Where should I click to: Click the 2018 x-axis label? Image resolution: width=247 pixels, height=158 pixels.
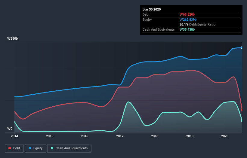(155, 136)
